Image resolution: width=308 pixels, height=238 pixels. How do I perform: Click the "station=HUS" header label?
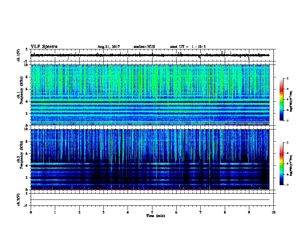tap(144, 47)
